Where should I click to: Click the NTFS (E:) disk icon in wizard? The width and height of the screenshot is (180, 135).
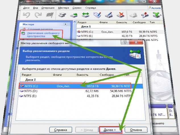(x=21, y=96)
